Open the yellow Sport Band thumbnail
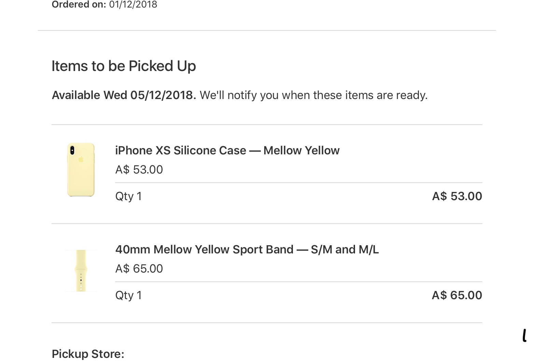Image resolution: width=537 pixels, height=362 pixels. click(81, 270)
